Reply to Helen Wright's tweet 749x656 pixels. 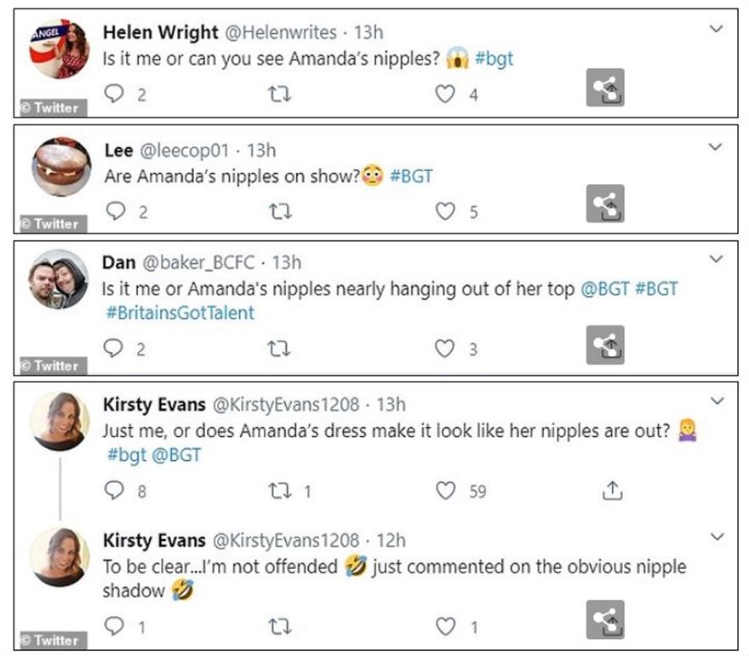(114, 95)
